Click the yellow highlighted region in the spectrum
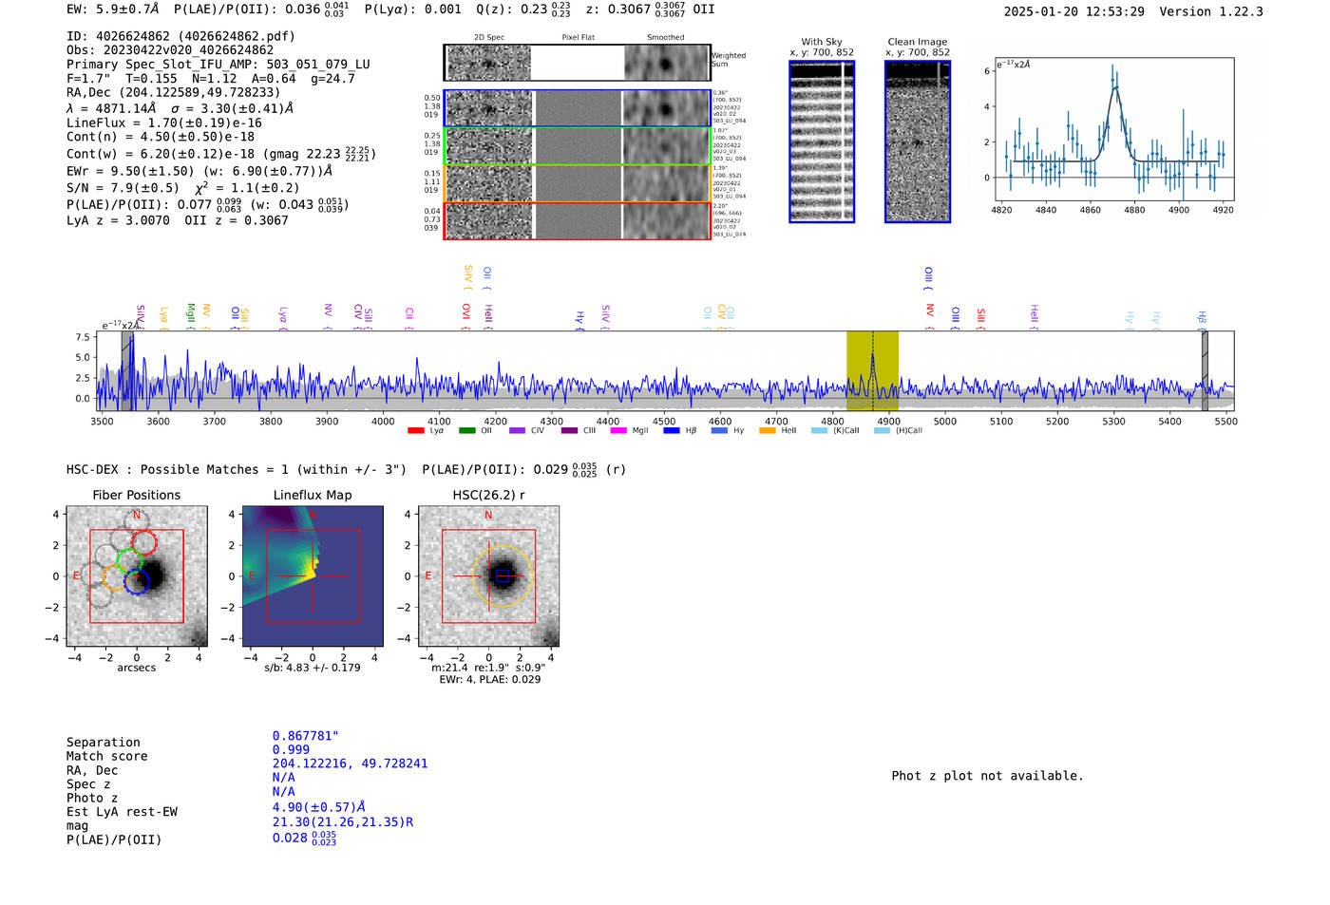 [x=872, y=370]
